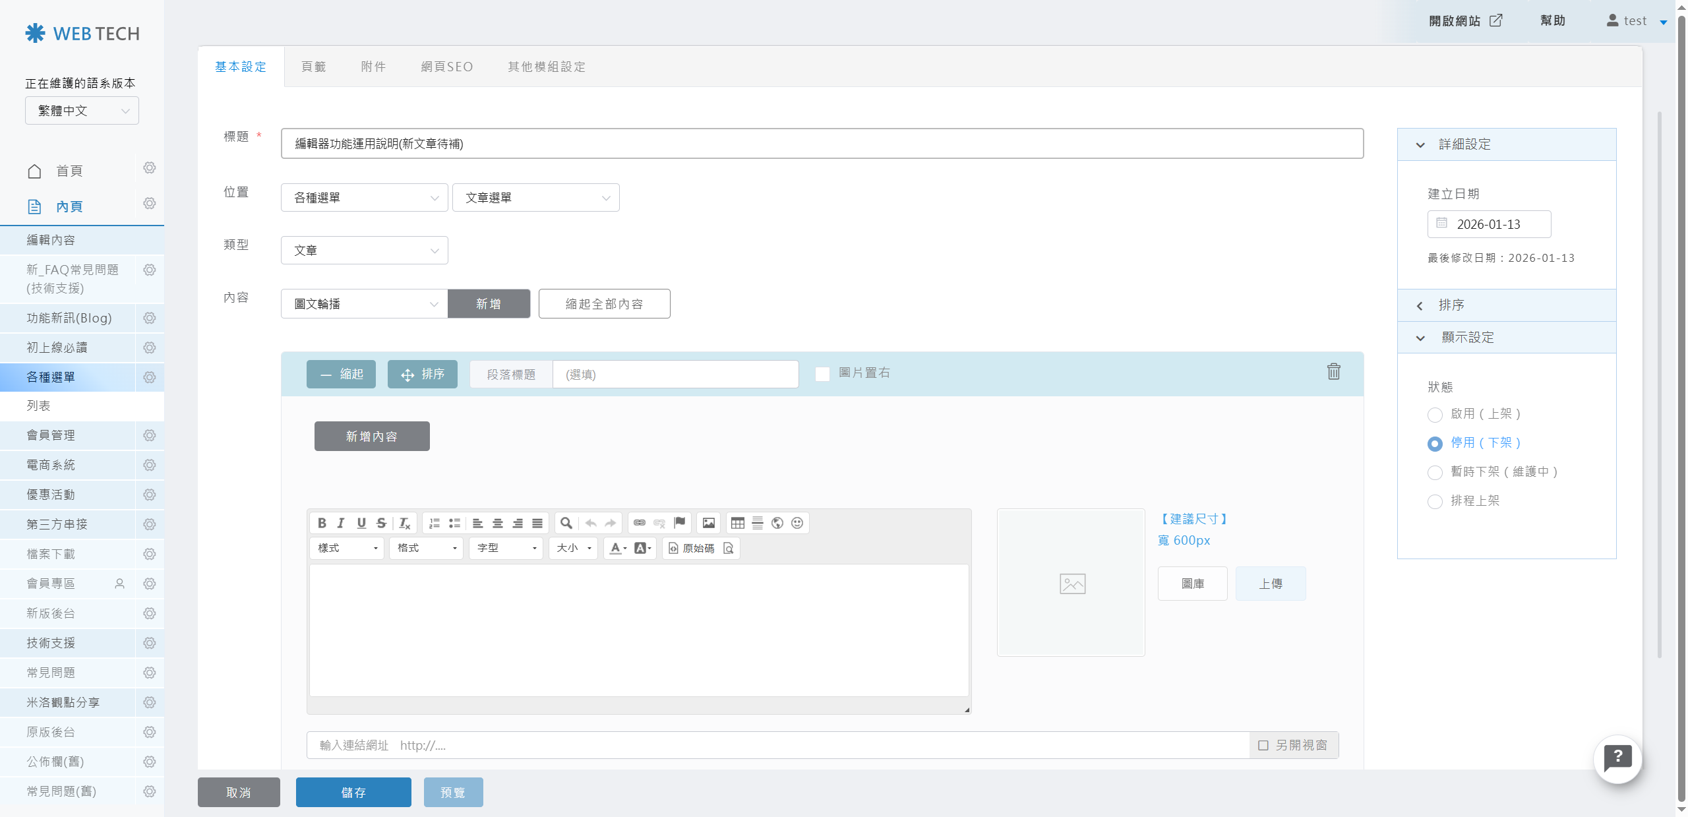The image size is (1688, 817).
Task: Switch to the 附件 tab
Action: (373, 67)
